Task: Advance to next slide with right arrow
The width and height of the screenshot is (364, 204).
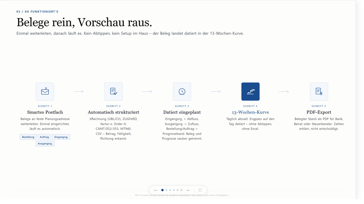Action: (x=188, y=190)
